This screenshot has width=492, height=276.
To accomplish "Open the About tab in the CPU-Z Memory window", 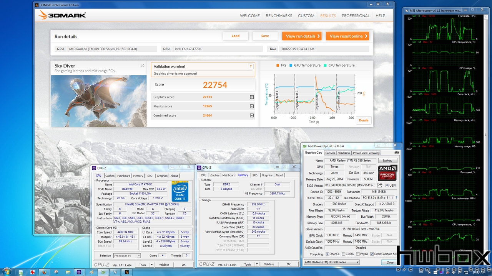I will pos(279,175).
